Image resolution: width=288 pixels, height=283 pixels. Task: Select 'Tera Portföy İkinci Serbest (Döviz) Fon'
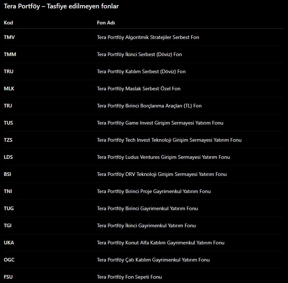(139, 54)
